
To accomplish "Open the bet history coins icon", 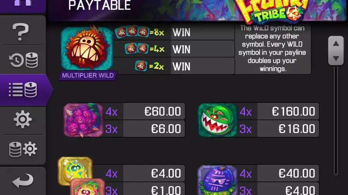I will click(x=23, y=60).
